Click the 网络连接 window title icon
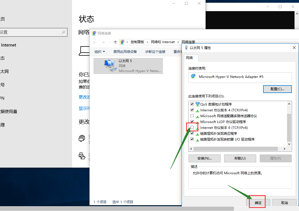 (x=94, y=33)
